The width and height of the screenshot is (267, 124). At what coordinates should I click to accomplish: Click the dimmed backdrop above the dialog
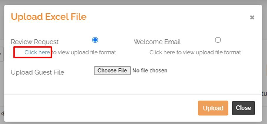click(x=133, y=2)
